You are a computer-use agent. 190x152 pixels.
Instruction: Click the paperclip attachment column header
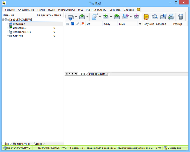[77, 24]
